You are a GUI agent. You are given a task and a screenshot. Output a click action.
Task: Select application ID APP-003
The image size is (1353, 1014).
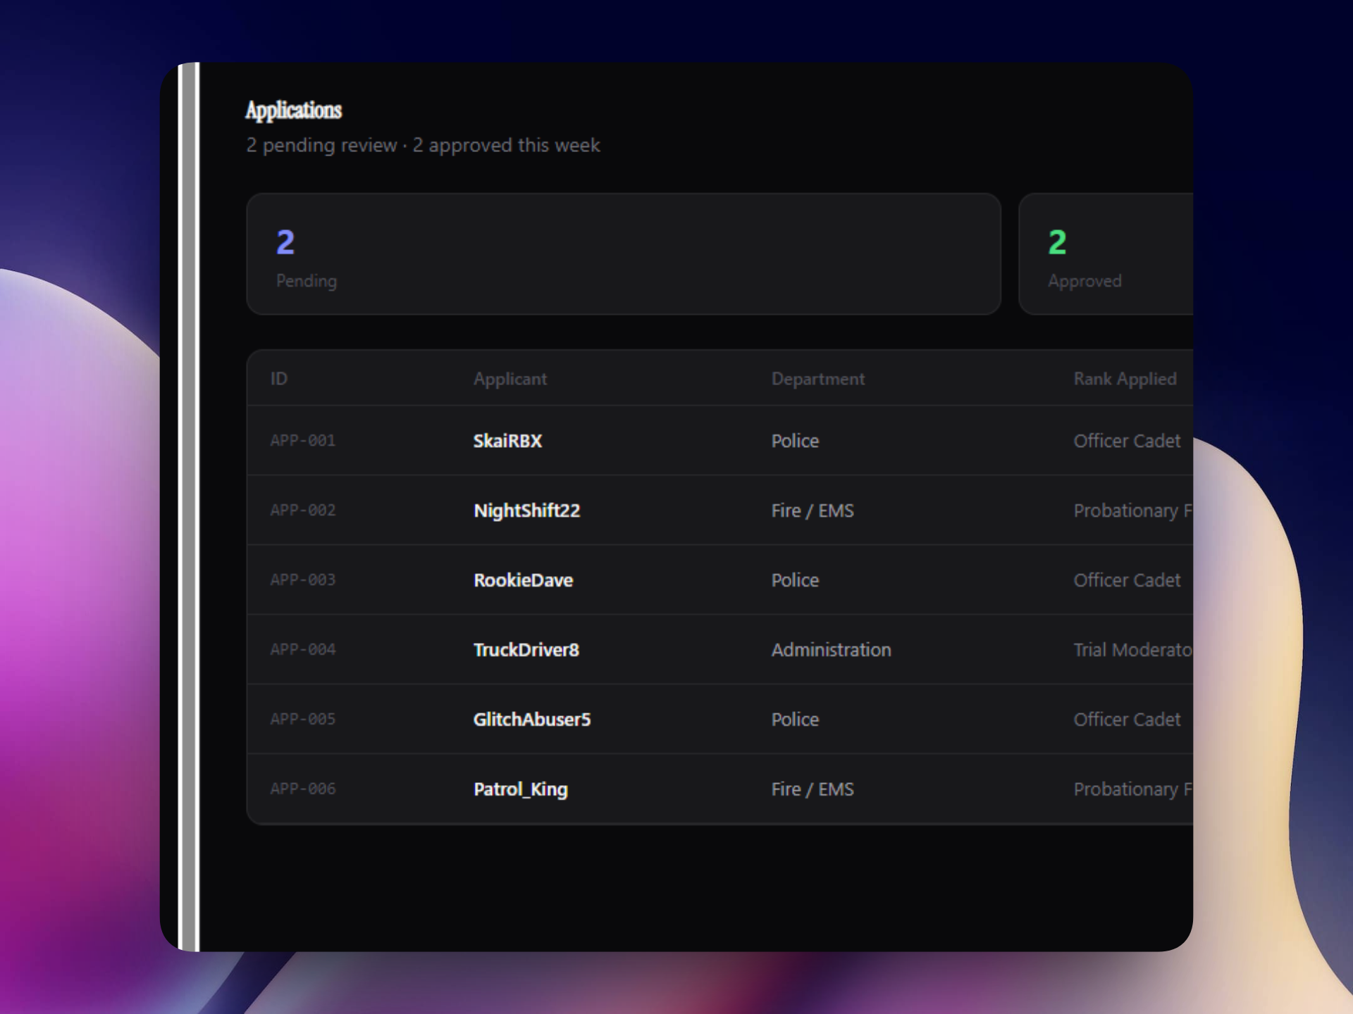coord(303,580)
